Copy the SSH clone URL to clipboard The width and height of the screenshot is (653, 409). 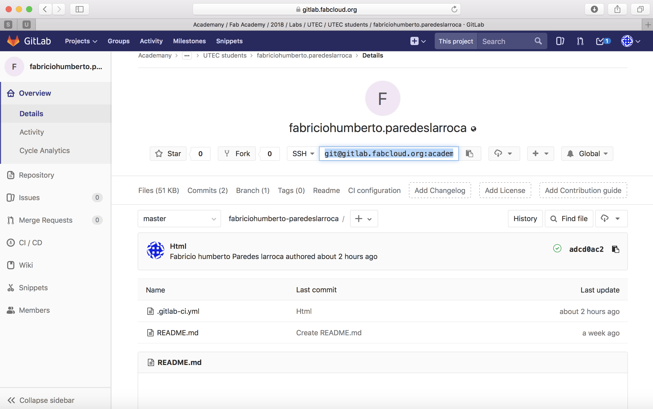tap(470, 154)
